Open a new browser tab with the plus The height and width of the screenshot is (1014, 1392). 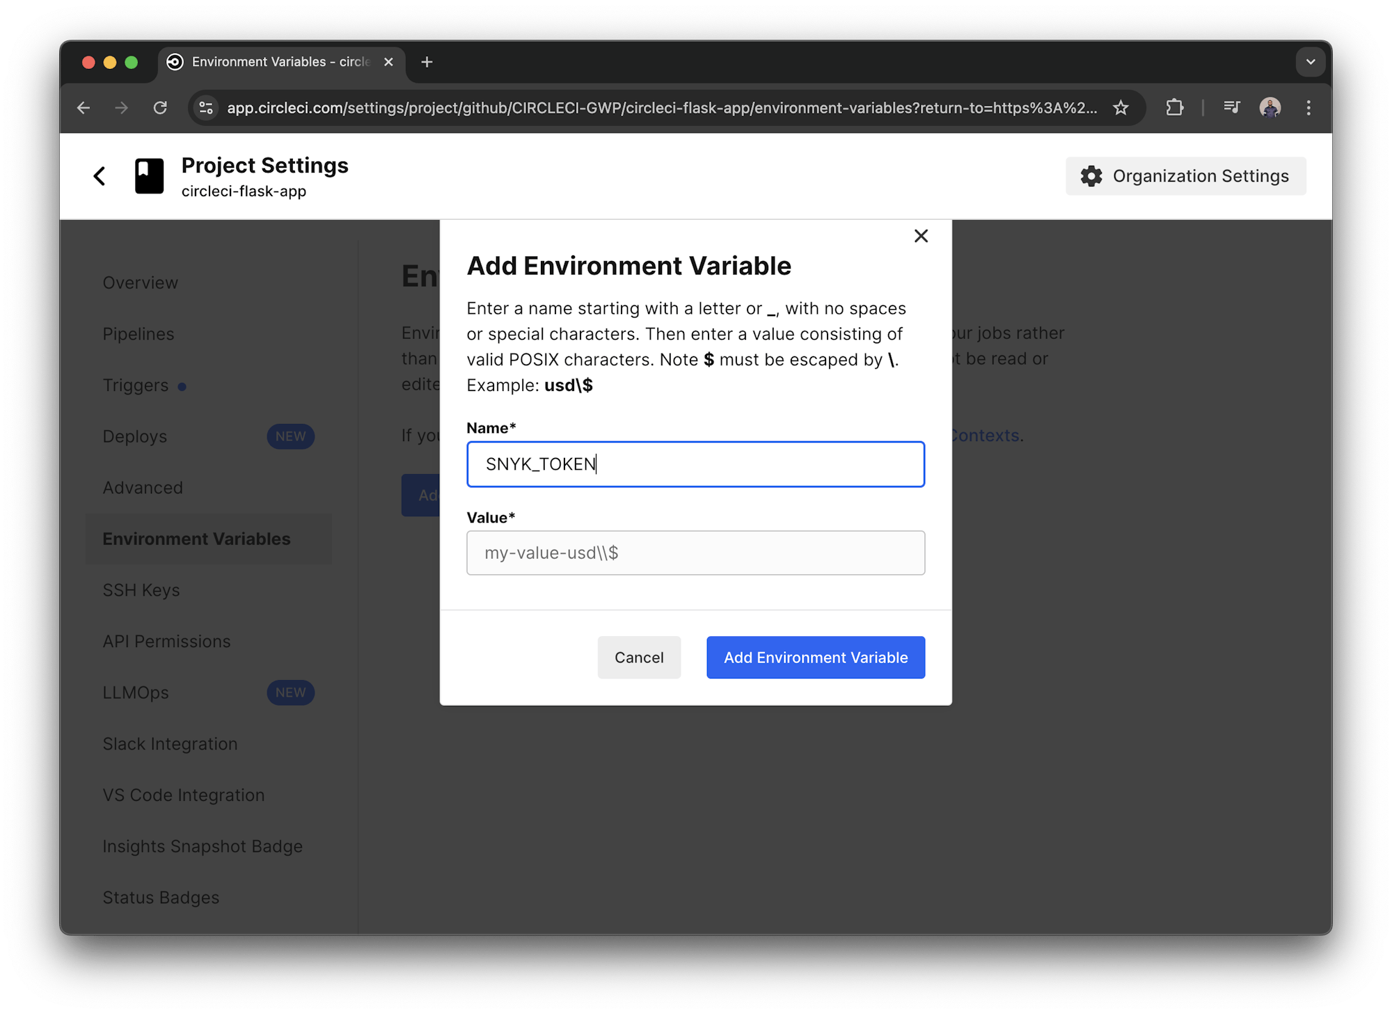coord(427,62)
